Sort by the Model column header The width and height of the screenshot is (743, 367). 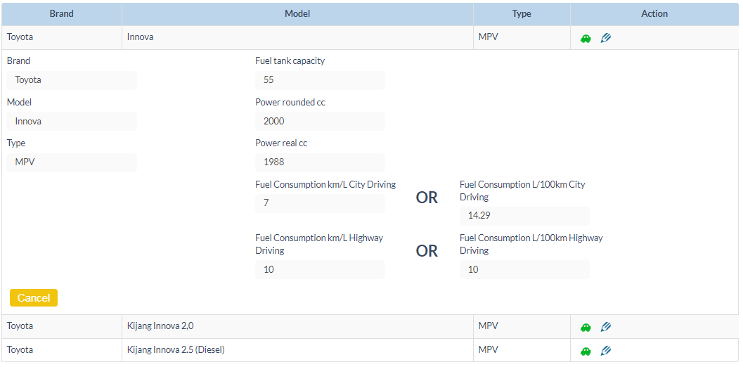pos(297,13)
